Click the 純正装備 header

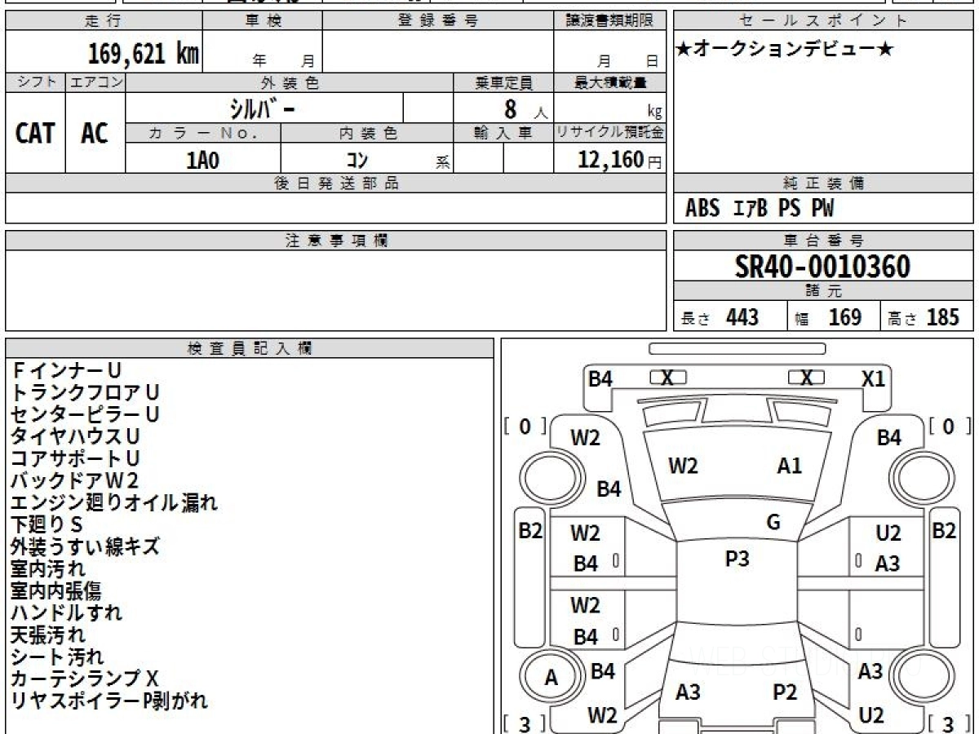824,183
